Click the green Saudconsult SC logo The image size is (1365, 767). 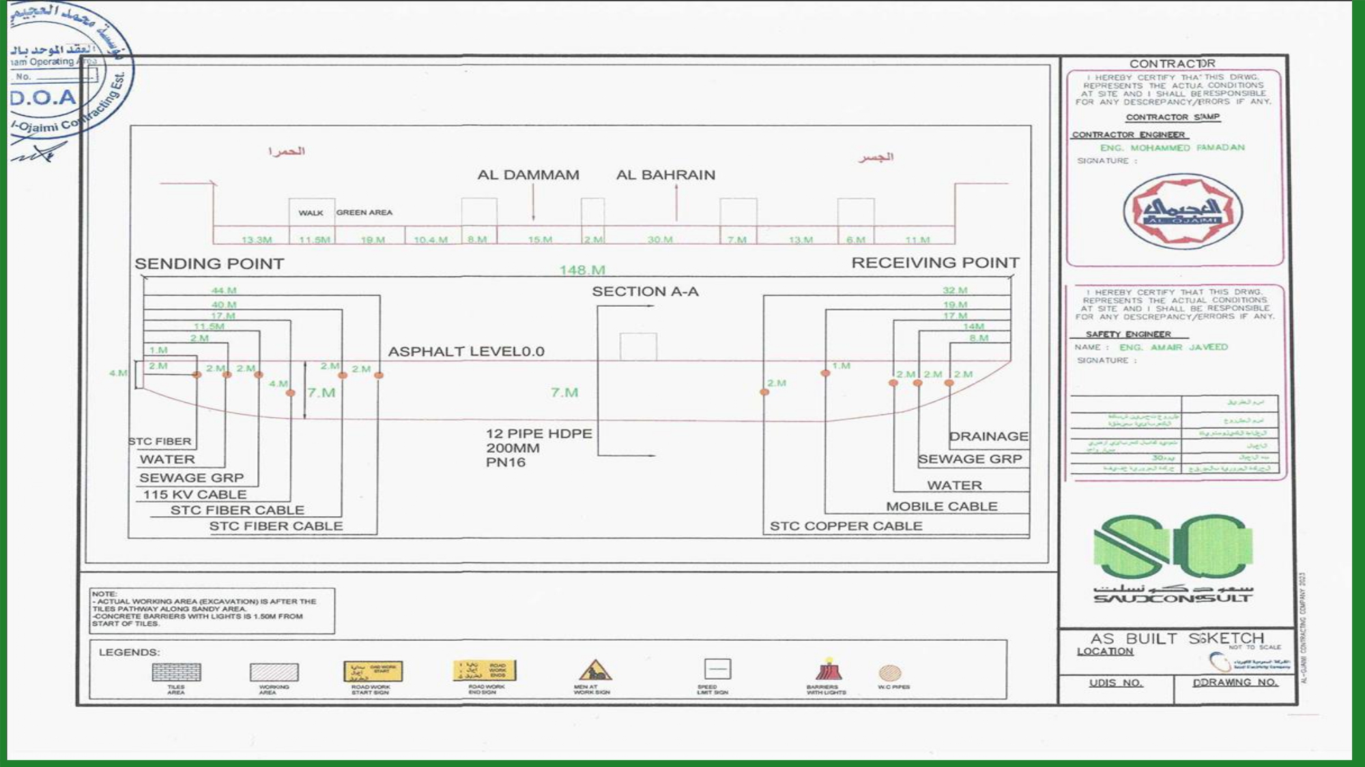1173,547
